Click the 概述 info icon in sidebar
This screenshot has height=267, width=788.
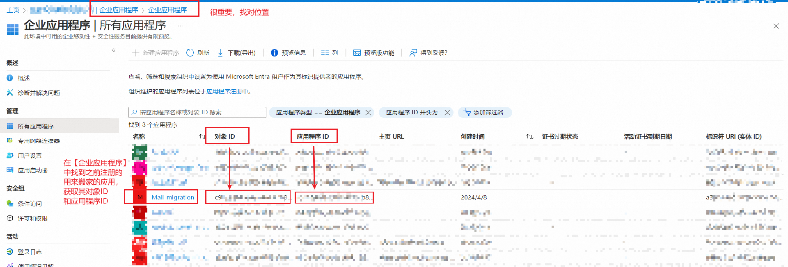10,78
